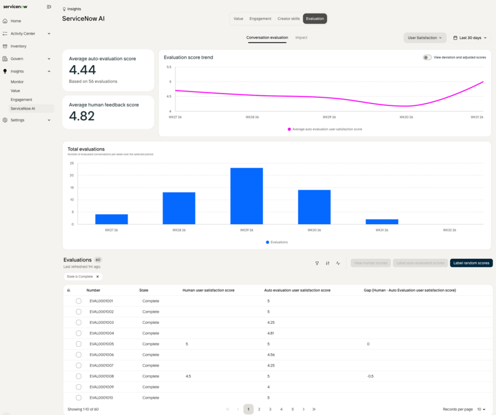Open the User Satisfaction dropdown

click(425, 38)
